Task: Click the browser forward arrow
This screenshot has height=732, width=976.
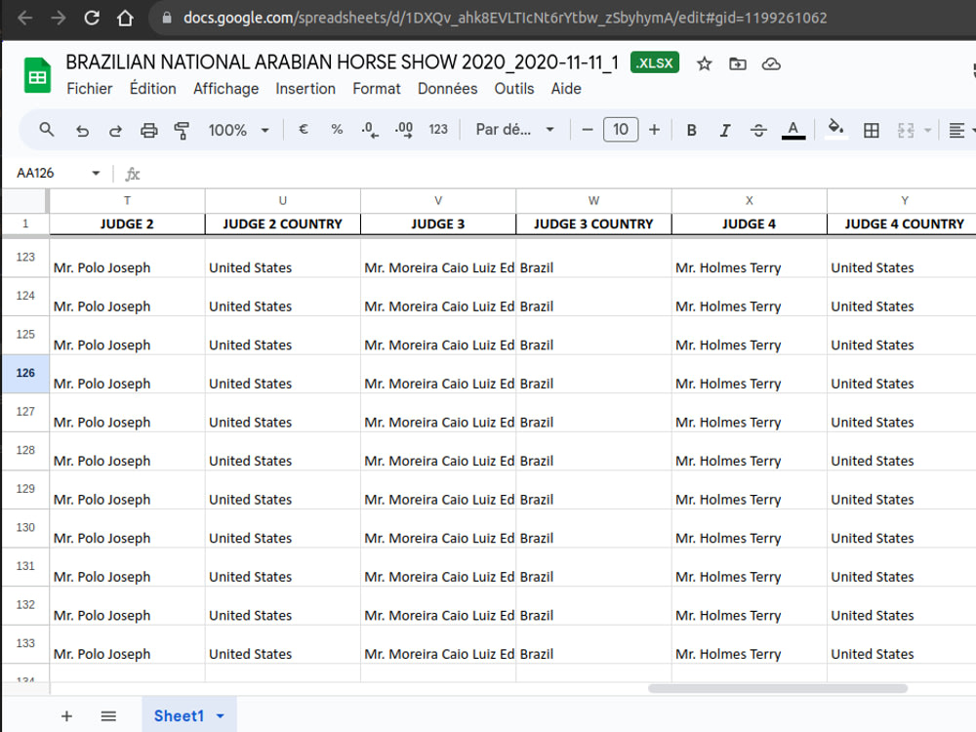Action: click(59, 18)
